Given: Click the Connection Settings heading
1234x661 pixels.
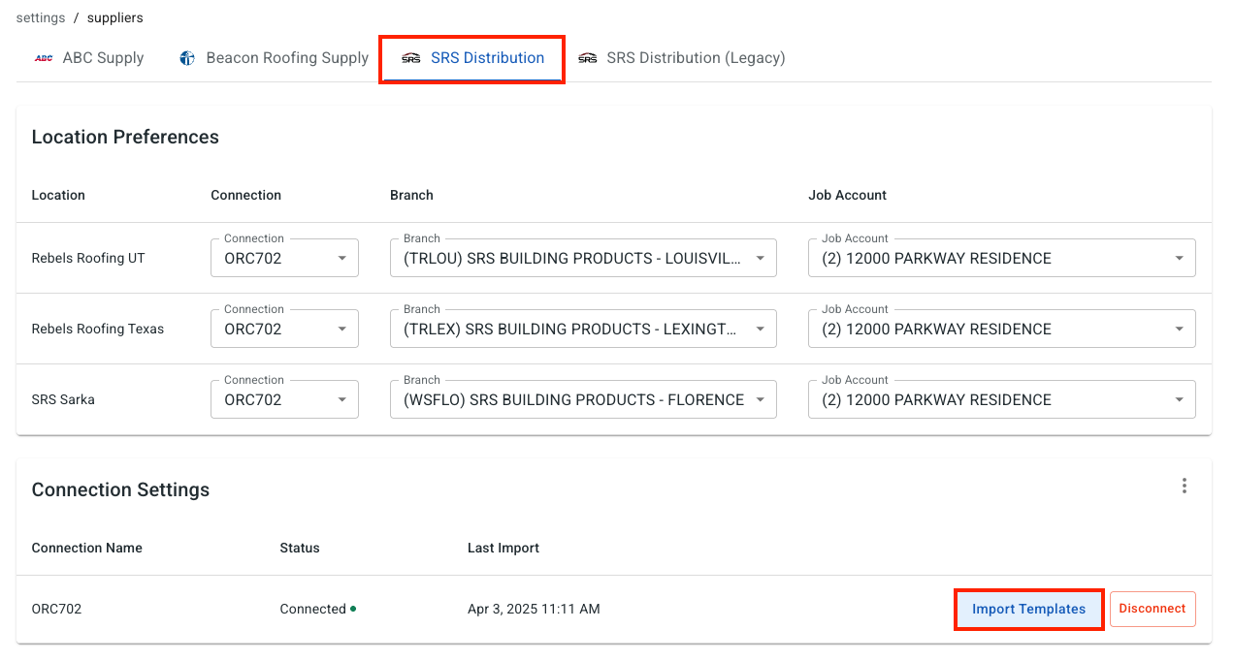Looking at the screenshot, I should [120, 489].
